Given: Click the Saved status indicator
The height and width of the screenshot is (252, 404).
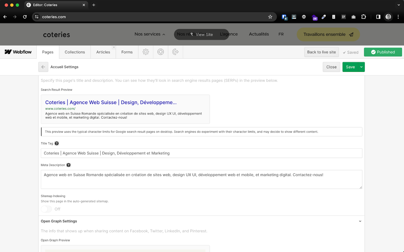Looking at the screenshot, I should tap(351, 52).
